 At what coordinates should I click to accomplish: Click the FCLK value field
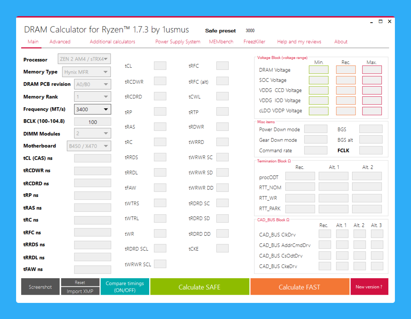[371, 150]
